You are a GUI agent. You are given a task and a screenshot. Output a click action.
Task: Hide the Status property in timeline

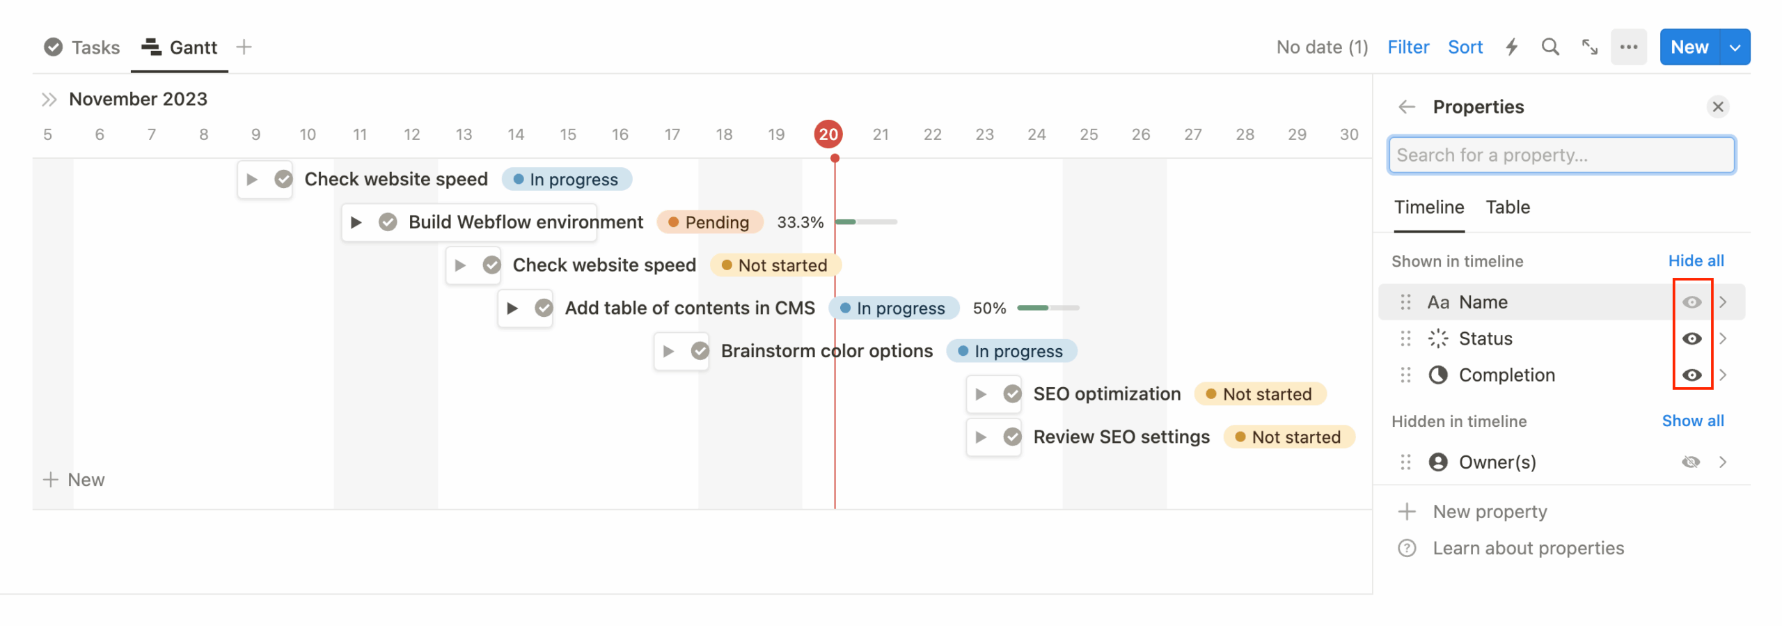click(x=1692, y=339)
